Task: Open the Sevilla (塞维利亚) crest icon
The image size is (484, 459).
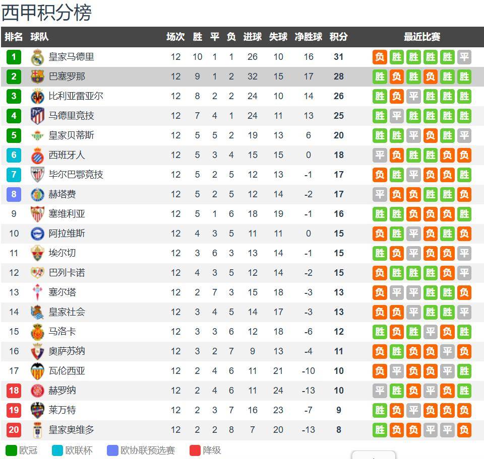Action: click(37, 214)
